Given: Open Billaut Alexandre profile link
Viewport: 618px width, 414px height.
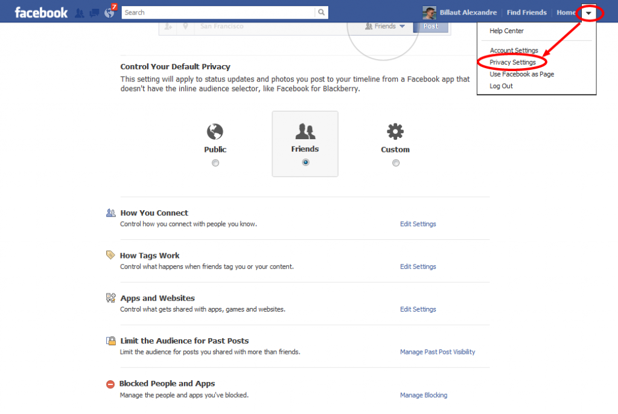Looking at the screenshot, I should point(468,13).
